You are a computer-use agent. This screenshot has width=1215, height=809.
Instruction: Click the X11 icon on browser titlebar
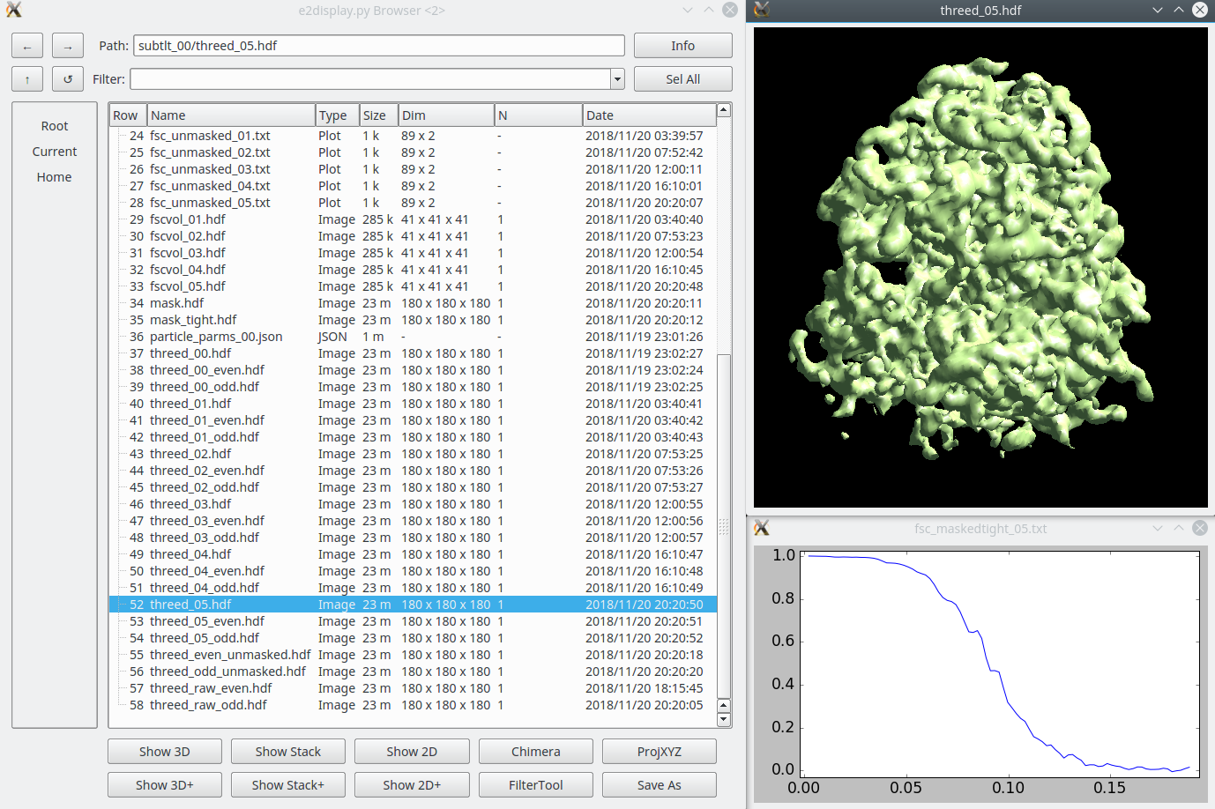click(13, 10)
